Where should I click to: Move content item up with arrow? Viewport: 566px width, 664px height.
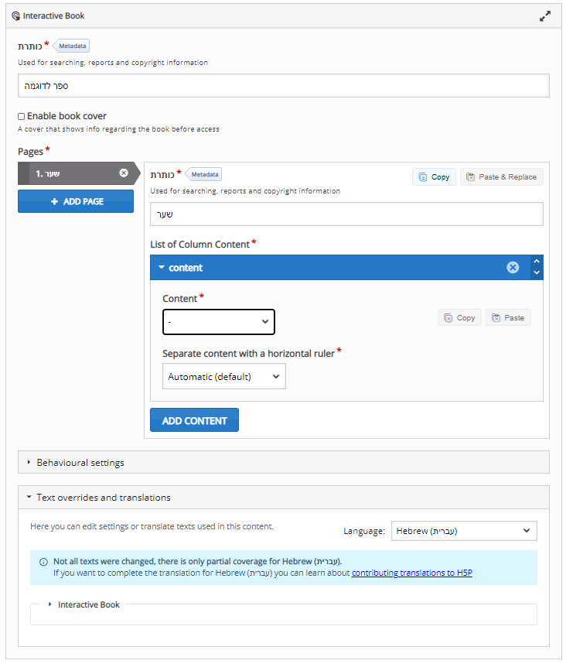click(x=537, y=262)
